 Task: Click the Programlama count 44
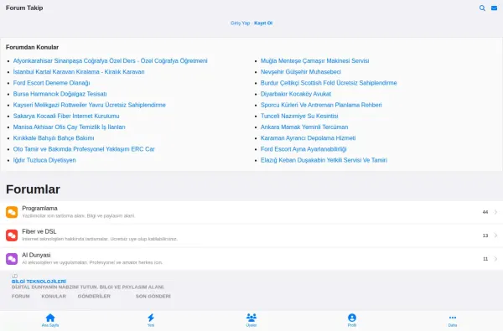tap(485, 212)
